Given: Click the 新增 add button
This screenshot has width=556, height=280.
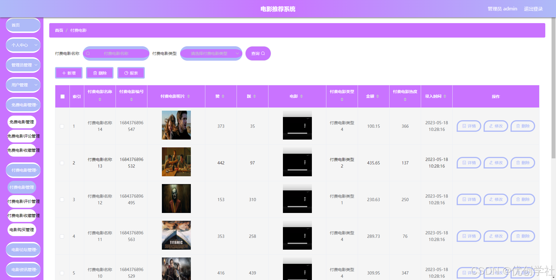Looking at the screenshot, I should tap(69, 73).
